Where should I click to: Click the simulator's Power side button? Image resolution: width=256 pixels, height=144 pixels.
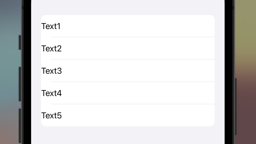[236, 107]
